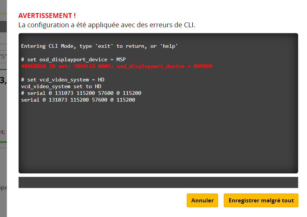The height and width of the screenshot is (217, 307).
Task: Click the partially hidden 5" field behind dialog
Action: pyautogui.click(x=3, y=56)
